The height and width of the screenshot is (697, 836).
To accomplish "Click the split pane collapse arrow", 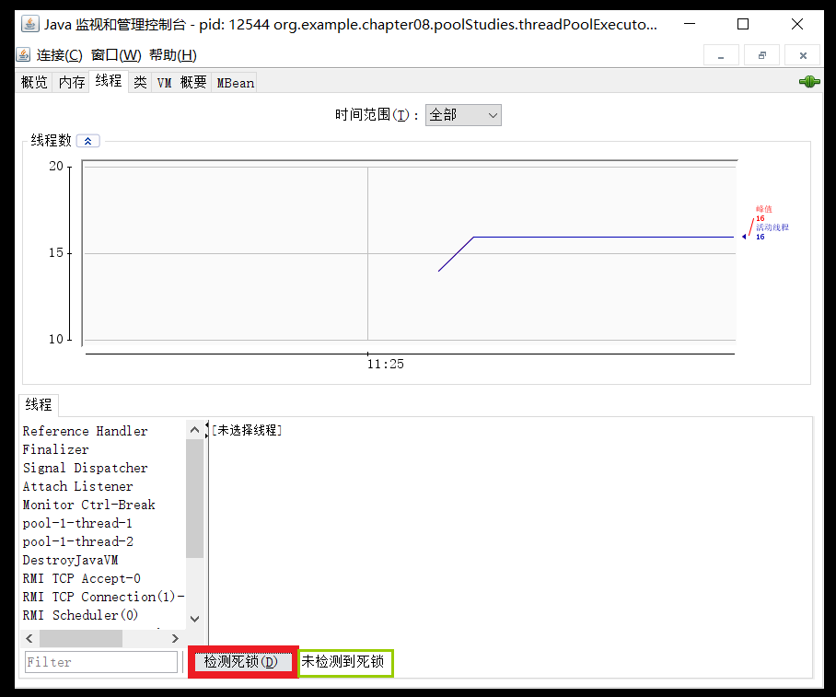I will pos(207,424).
